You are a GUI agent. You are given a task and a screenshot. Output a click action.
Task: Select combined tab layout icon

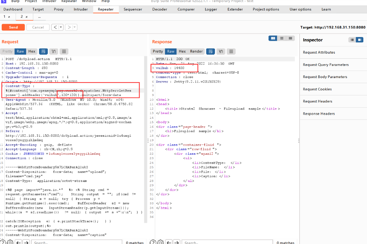pyautogui.click(x=291, y=38)
